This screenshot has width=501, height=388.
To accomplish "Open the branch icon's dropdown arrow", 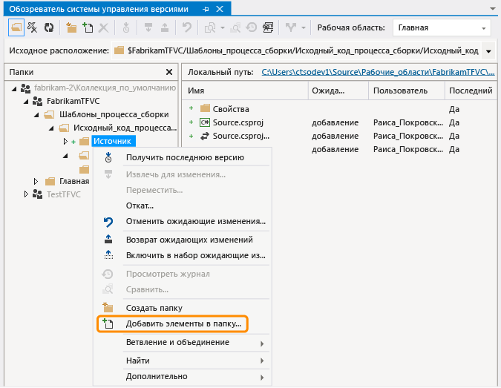I will (304, 27).
